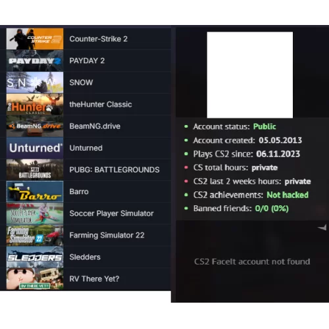
Task: Click the CS2 last 2 weeks 'private' value
Action: tap(297, 182)
